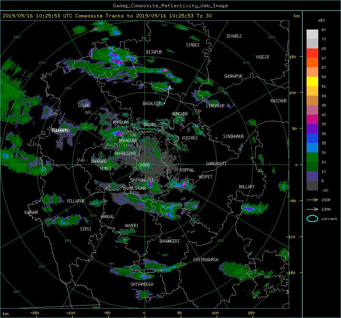
Task: Click the cyan 'current' ellipse legend symbol
Action: [x=312, y=219]
